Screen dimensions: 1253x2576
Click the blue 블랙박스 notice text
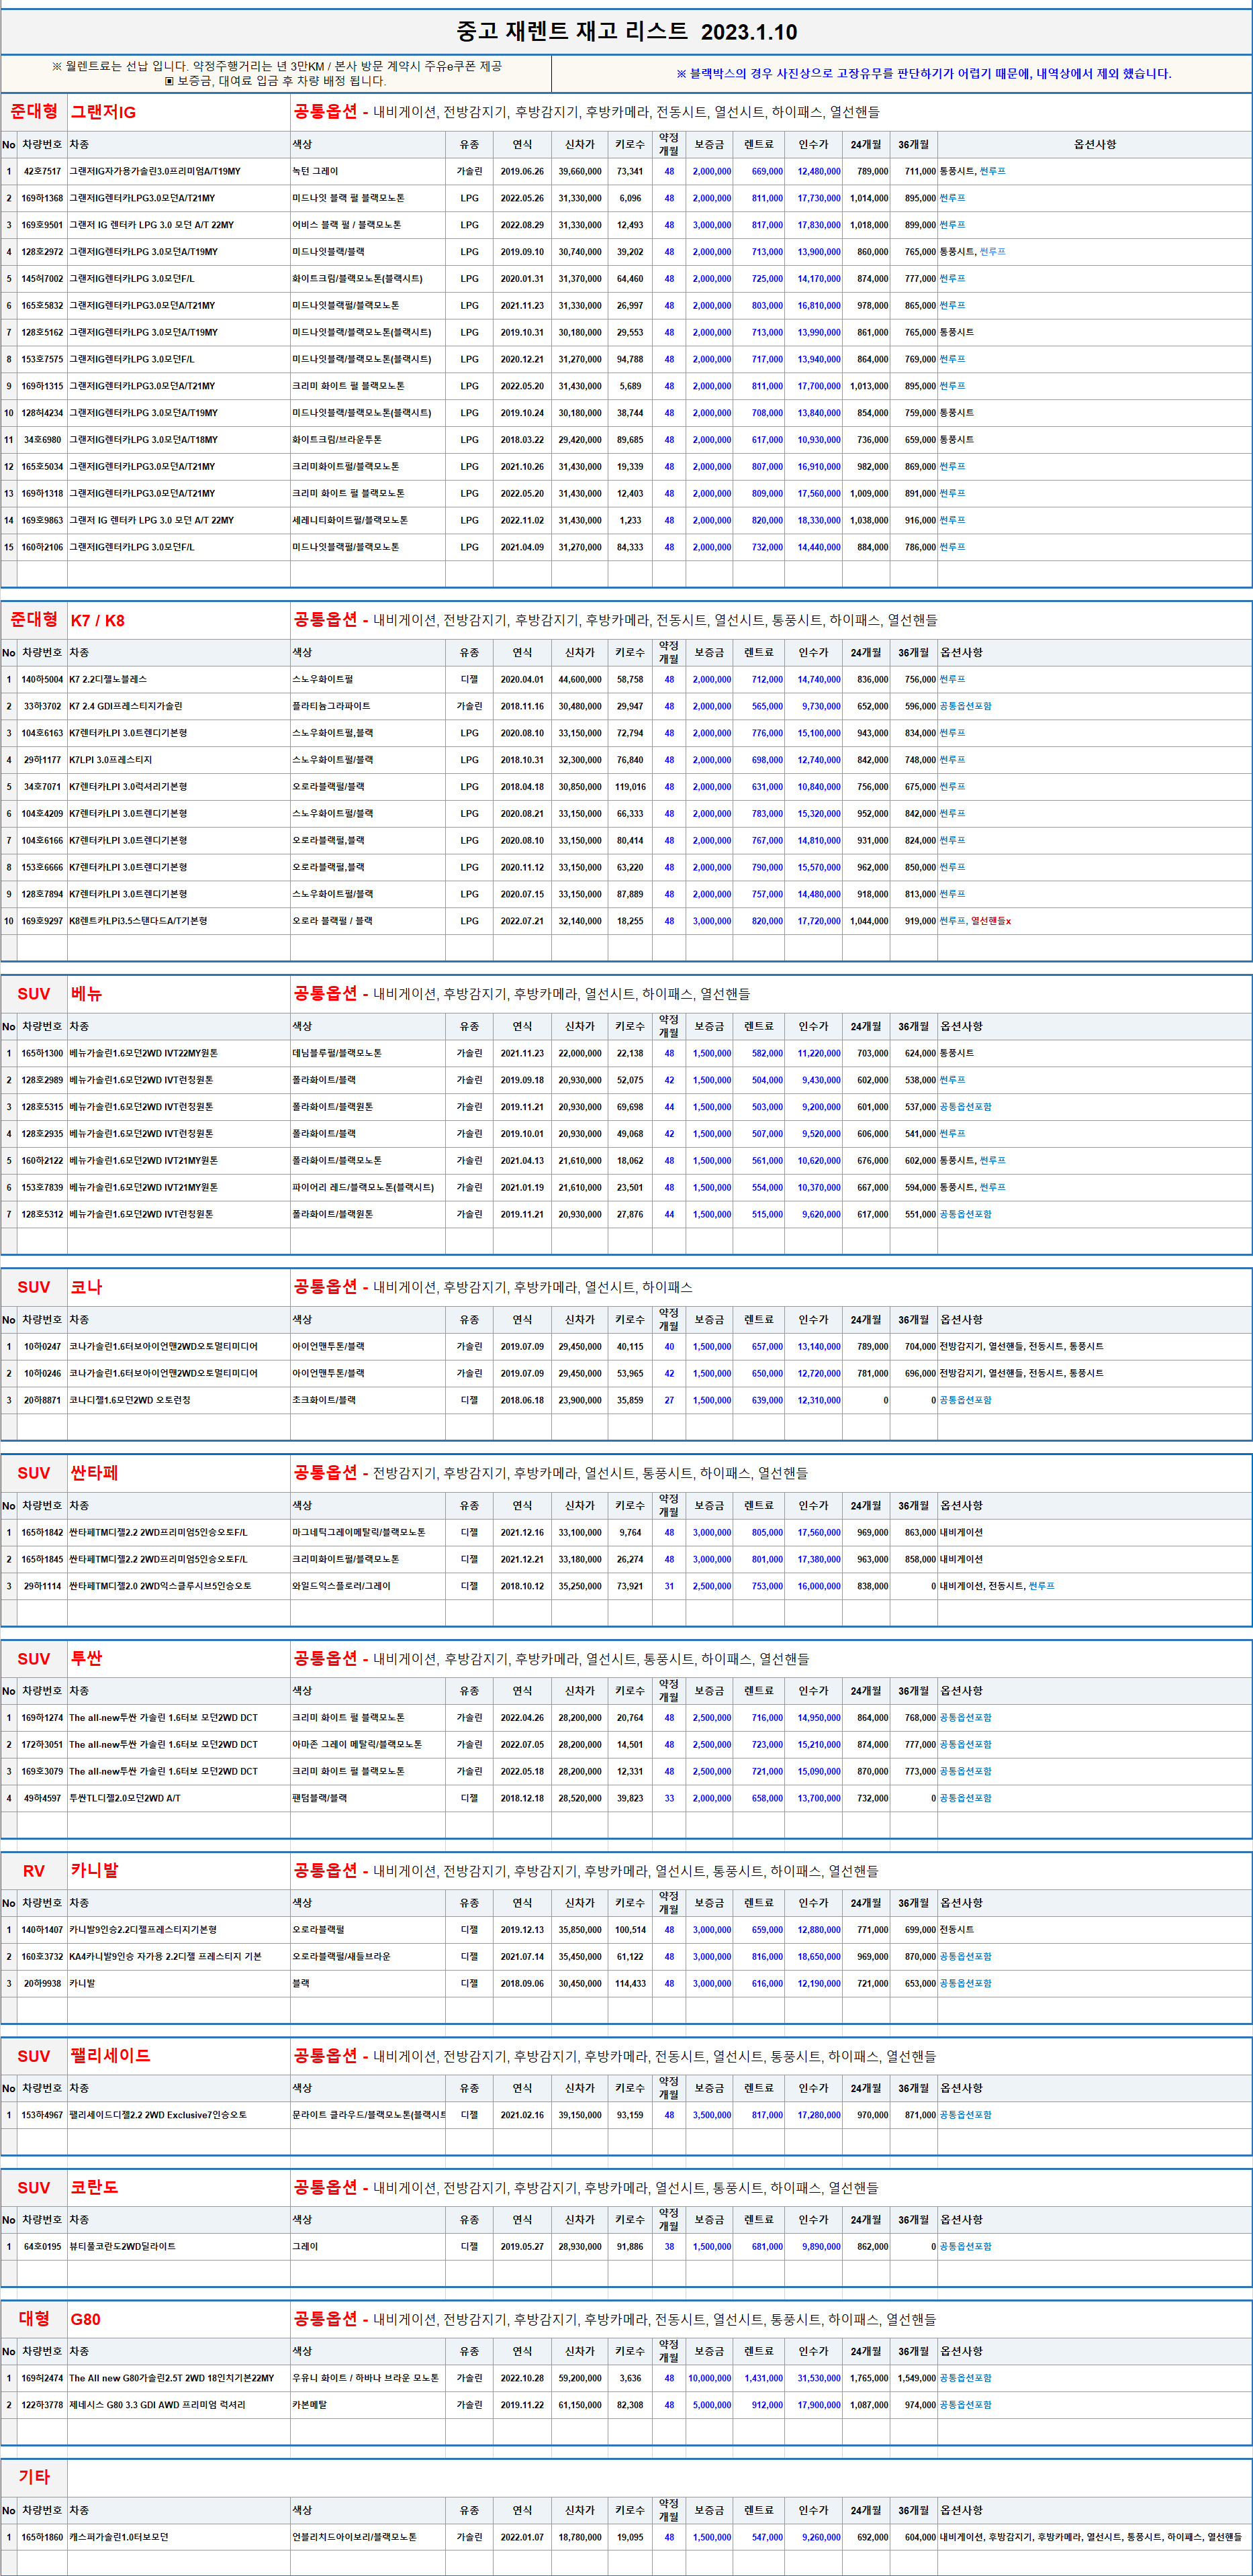pyautogui.click(x=923, y=73)
